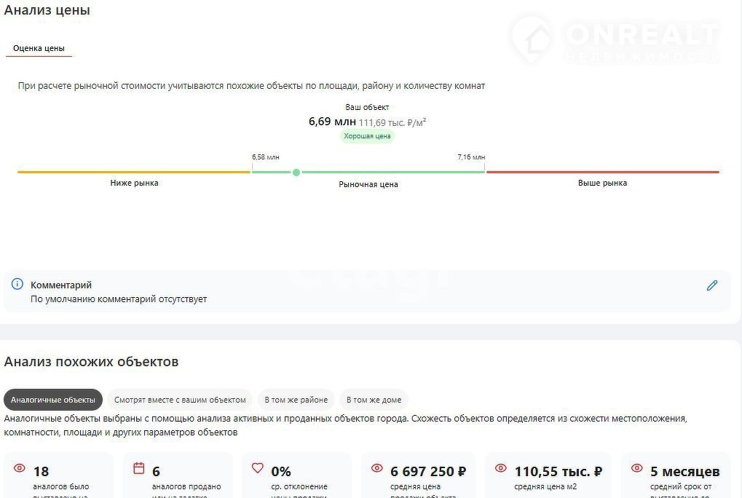Click the heart icon on 0% deviation card

258,468
